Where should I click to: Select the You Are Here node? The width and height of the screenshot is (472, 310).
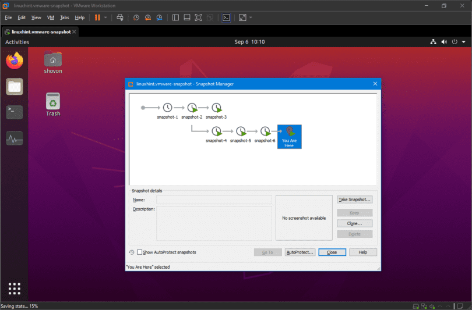coord(289,137)
